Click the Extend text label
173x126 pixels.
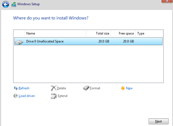(62, 96)
